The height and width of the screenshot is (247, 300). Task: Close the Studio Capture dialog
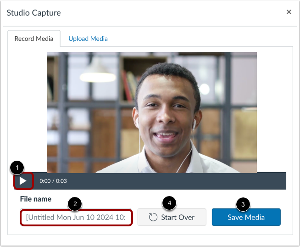(289, 12)
